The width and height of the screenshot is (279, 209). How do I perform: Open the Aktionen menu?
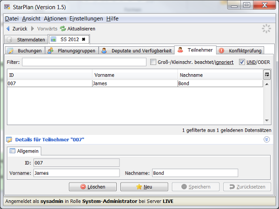(x=55, y=19)
